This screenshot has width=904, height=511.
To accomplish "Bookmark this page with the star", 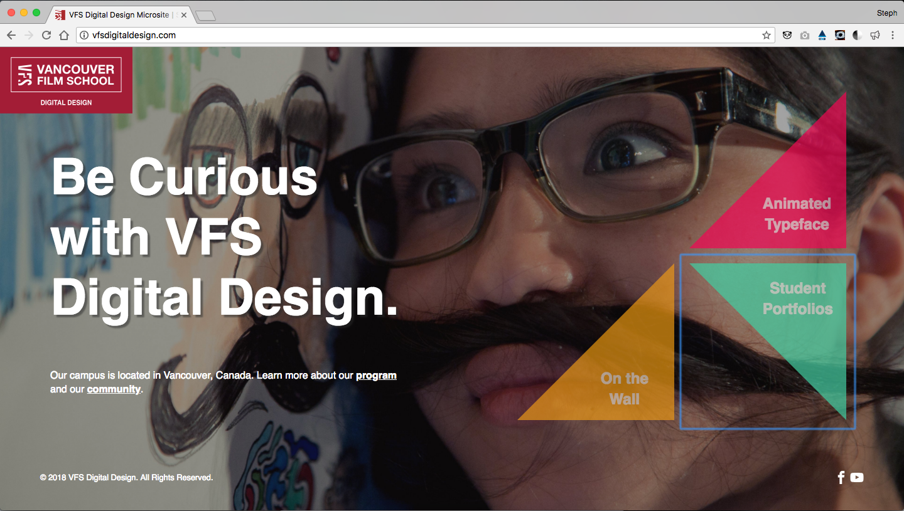I will point(766,35).
